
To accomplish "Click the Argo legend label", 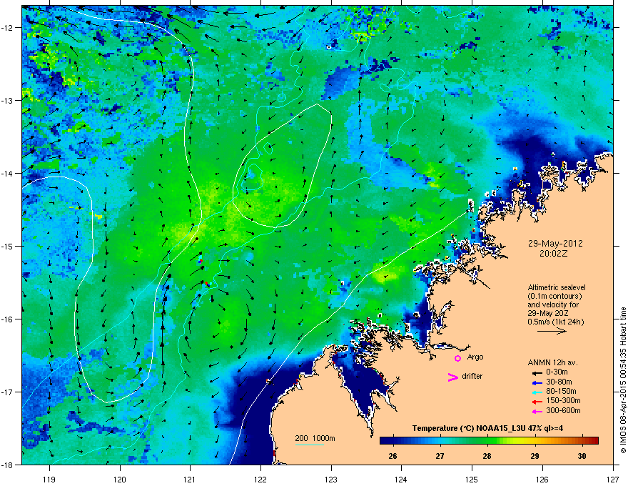I will point(475,357).
